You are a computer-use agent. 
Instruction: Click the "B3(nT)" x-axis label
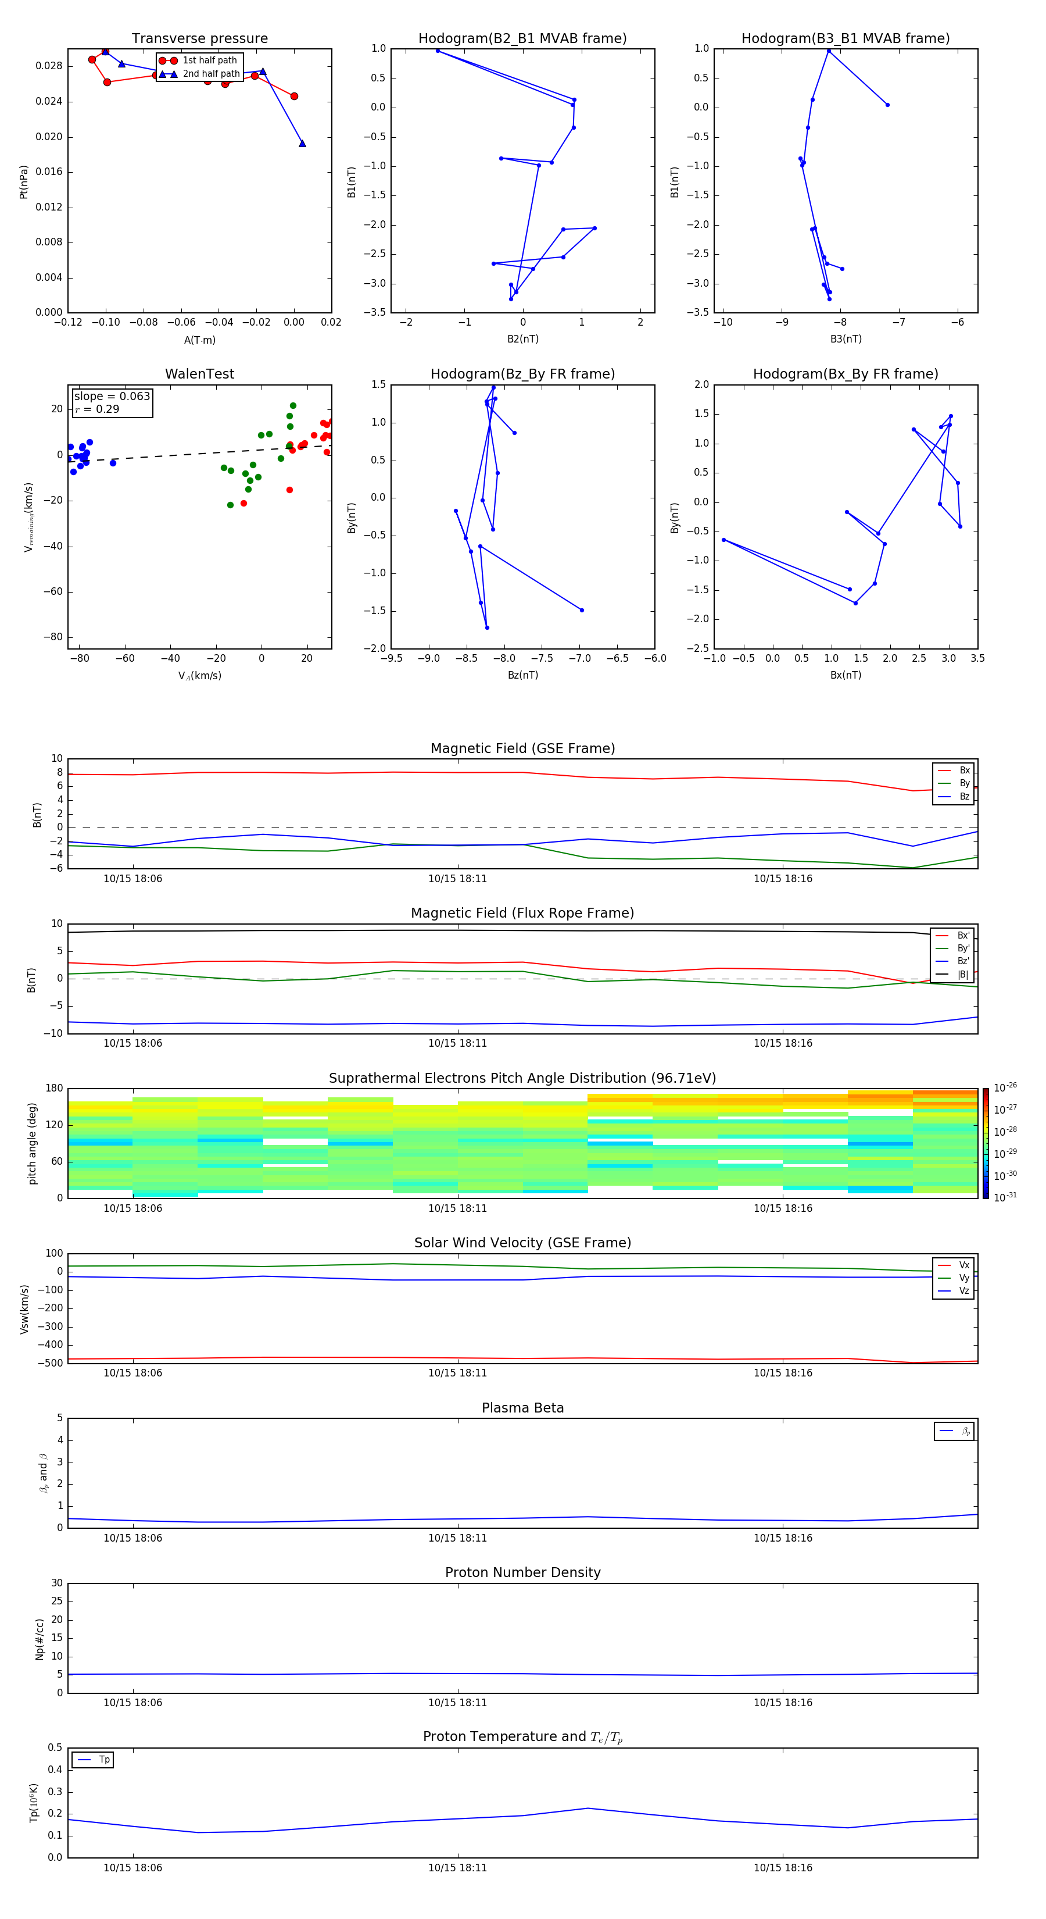pos(846,339)
